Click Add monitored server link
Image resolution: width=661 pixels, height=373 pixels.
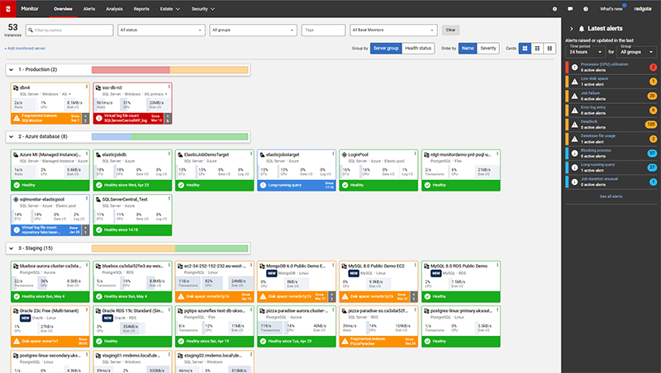click(25, 49)
